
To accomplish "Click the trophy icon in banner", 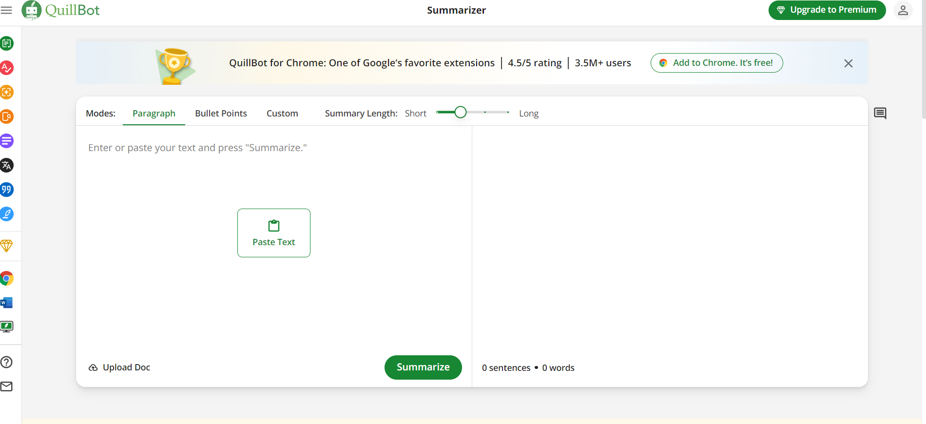I will [174, 66].
